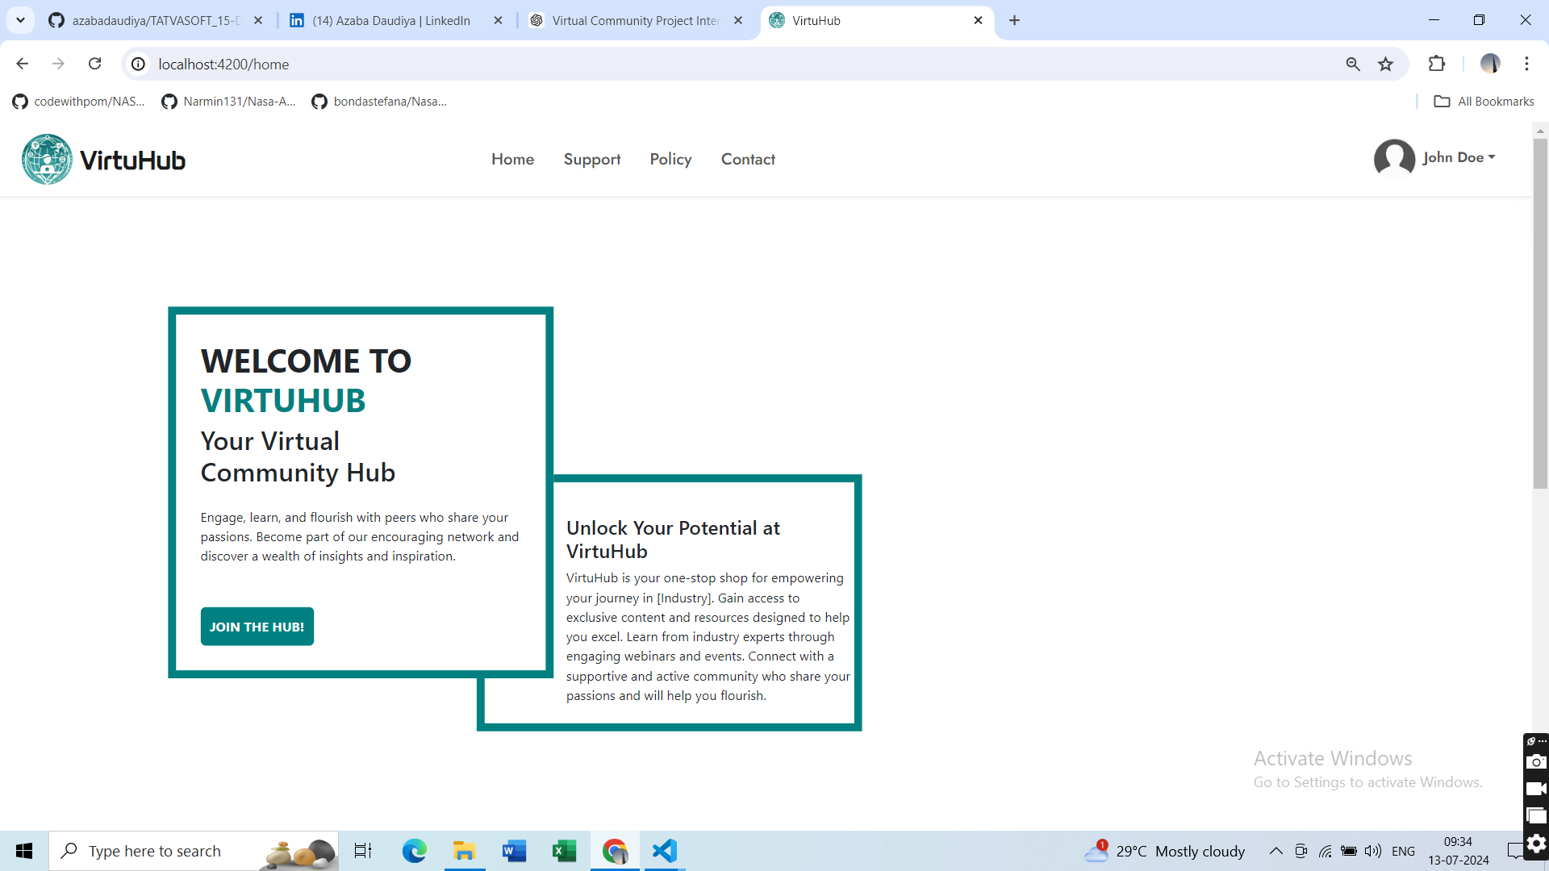Close the LinkedIn browser tab
The width and height of the screenshot is (1549, 871).
(x=499, y=20)
